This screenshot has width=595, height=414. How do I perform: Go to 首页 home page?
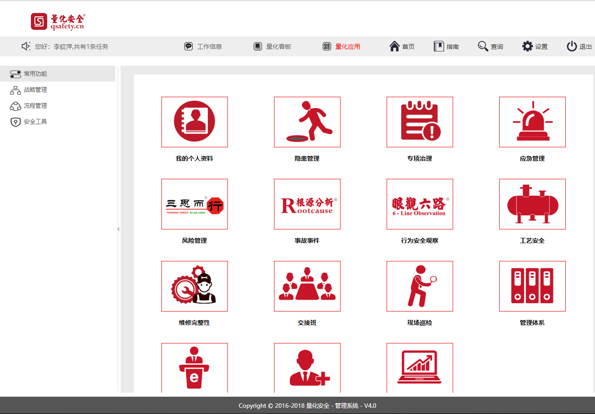pyautogui.click(x=402, y=47)
